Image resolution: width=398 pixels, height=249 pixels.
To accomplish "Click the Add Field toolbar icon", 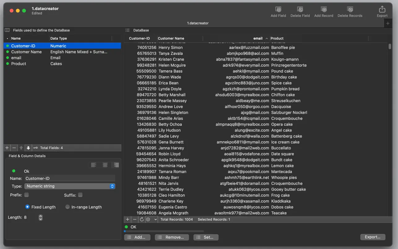I will pyautogui.click(x=278, y=10).
